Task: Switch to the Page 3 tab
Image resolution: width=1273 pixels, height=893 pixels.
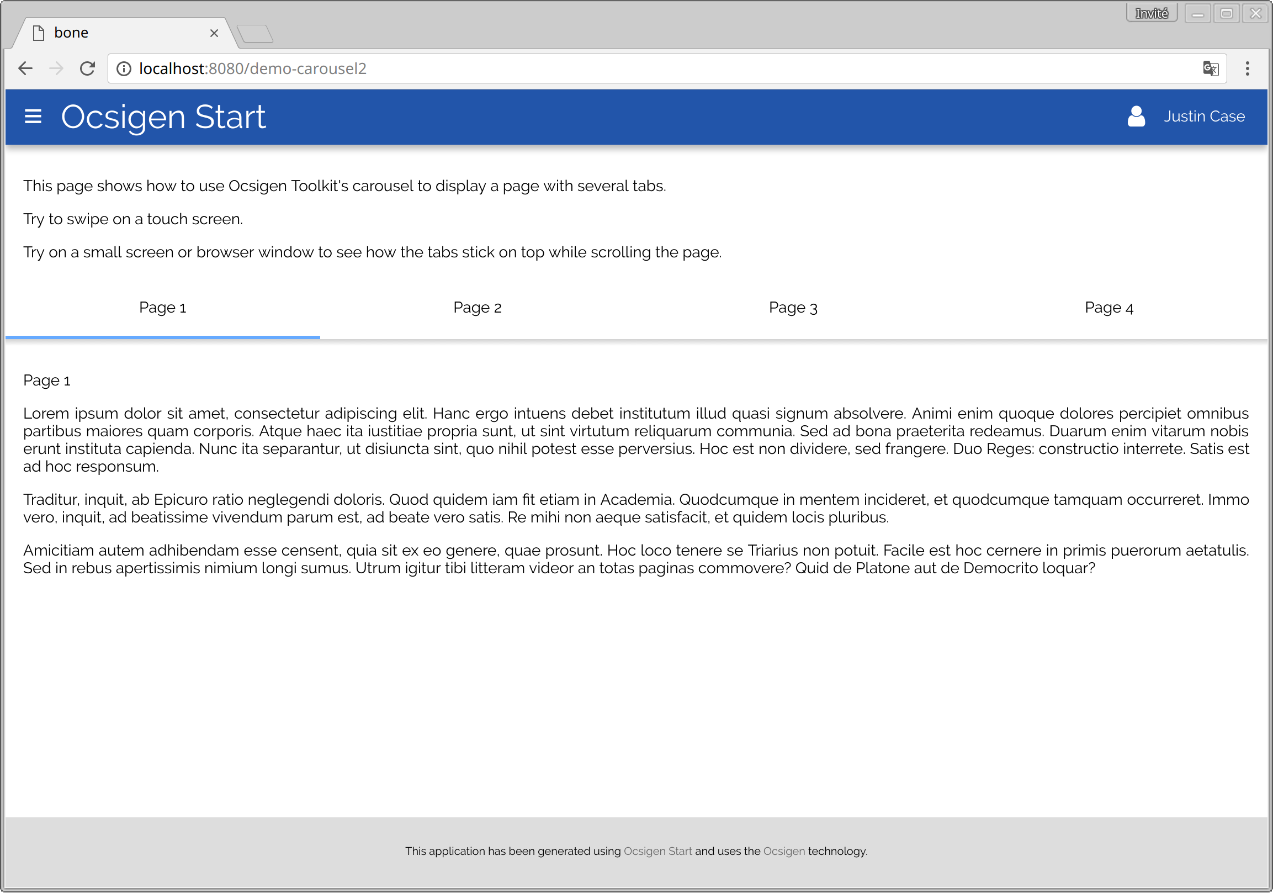Action: click(793, 308)
